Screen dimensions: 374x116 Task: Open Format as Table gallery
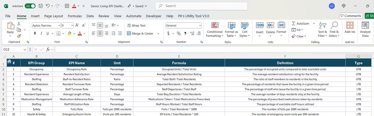(231, 30)
